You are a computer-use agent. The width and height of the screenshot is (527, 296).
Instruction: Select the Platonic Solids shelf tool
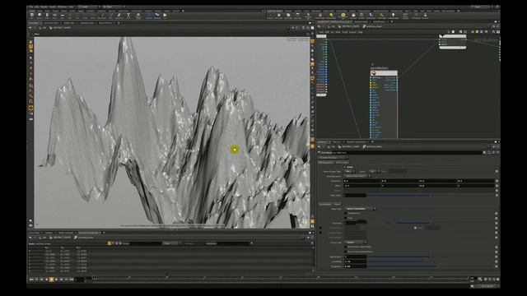tap(138, 15)
